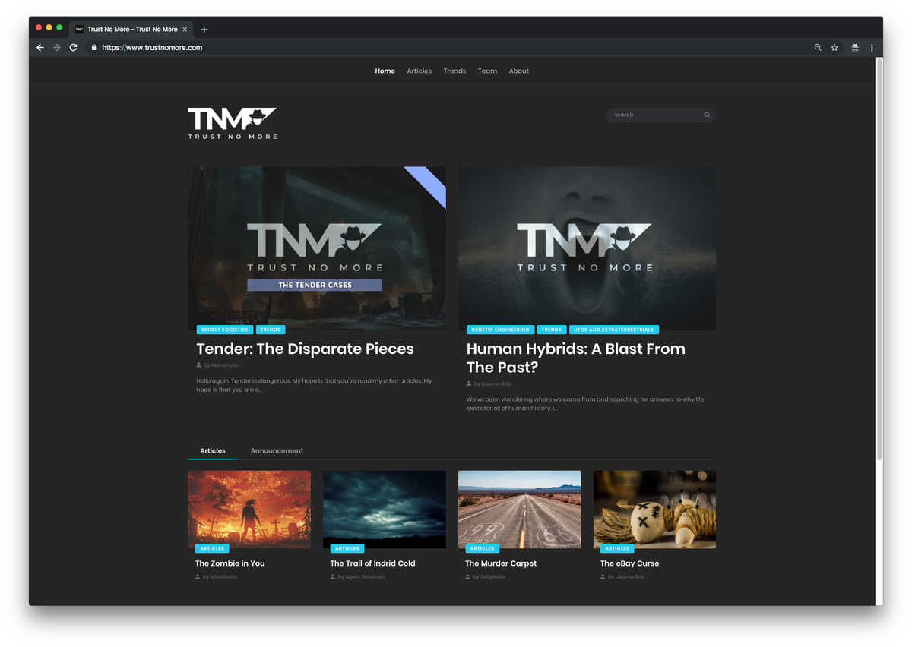Click the TNM Trust No More site logo
912x647 pixels.
(233, 123)
